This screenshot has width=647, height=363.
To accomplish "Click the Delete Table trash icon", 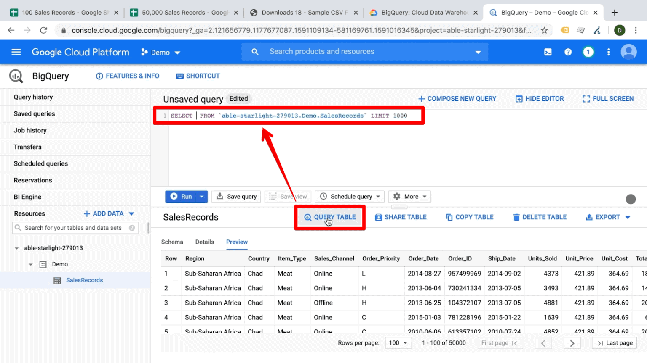I will click(516, 217).
